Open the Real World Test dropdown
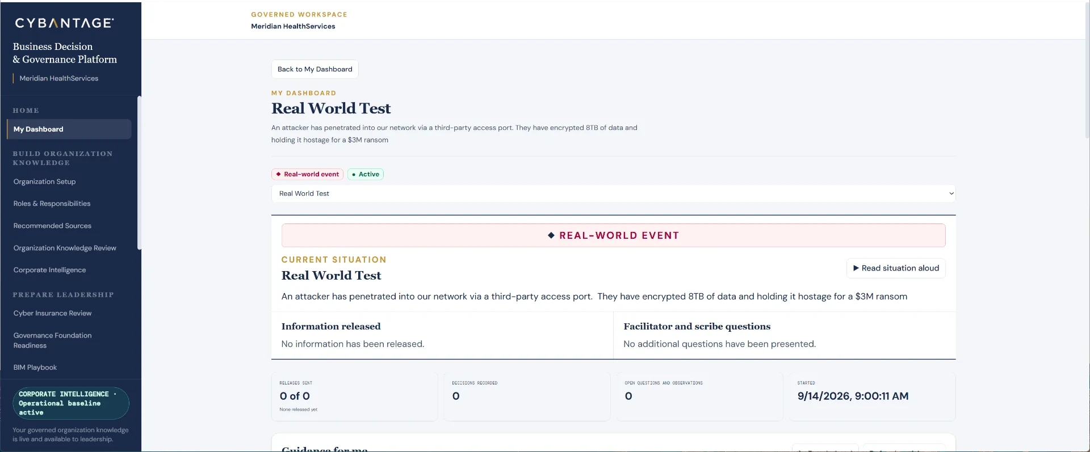The image size is (1090, 452). (613, 193)
